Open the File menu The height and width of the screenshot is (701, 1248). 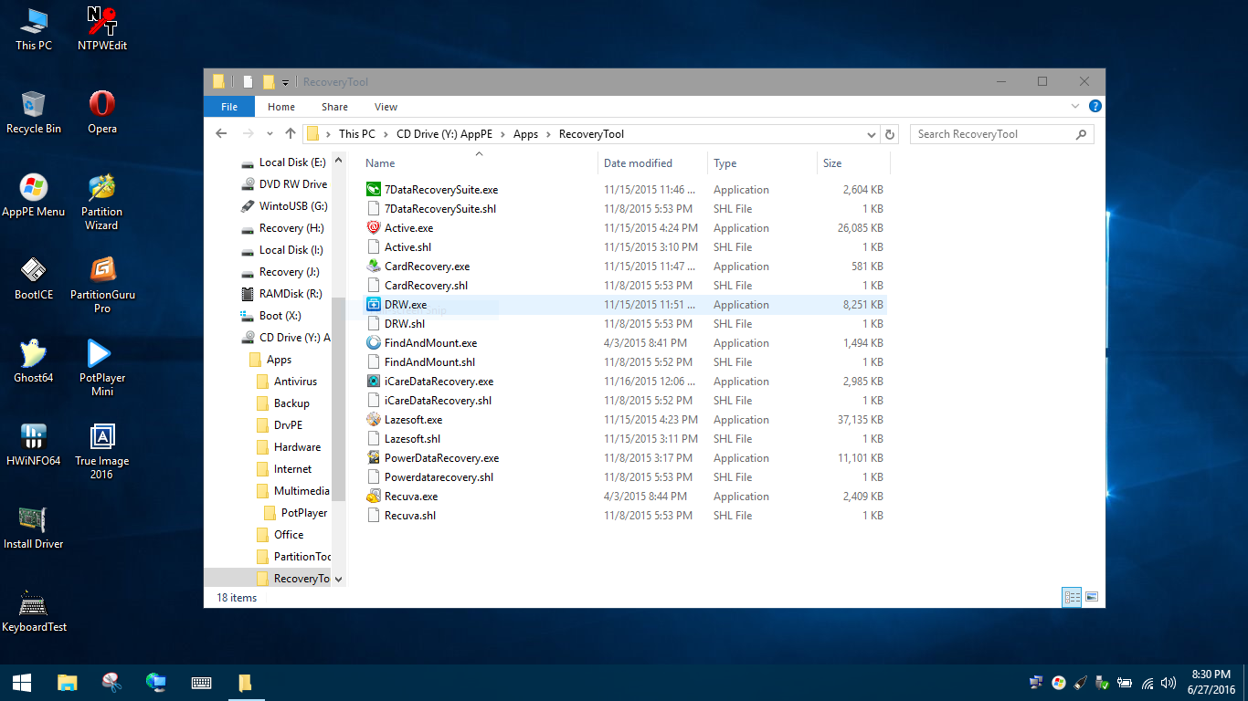[x=229, y=107]
